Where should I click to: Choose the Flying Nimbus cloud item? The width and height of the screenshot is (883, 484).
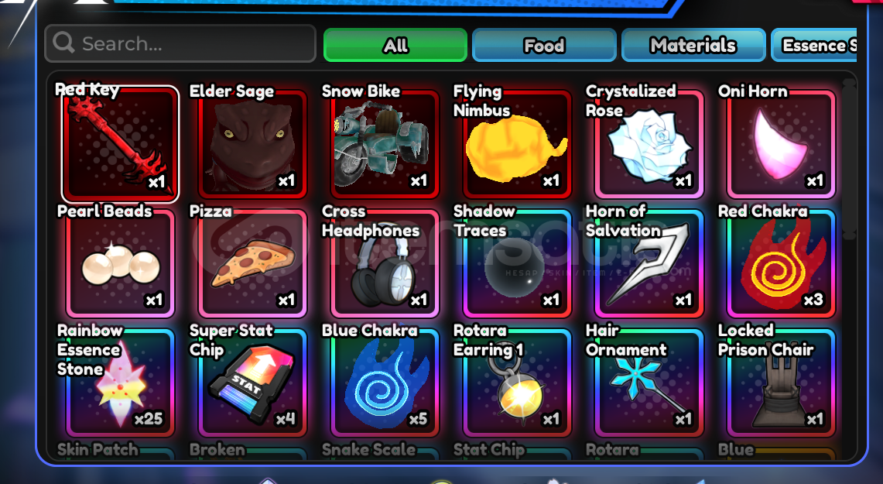click(517, 144)
